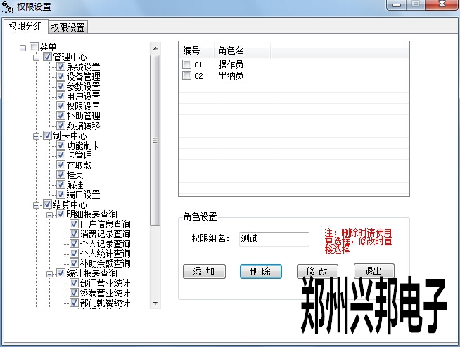Switch to the 权限分组 tab

pos(25,27)
